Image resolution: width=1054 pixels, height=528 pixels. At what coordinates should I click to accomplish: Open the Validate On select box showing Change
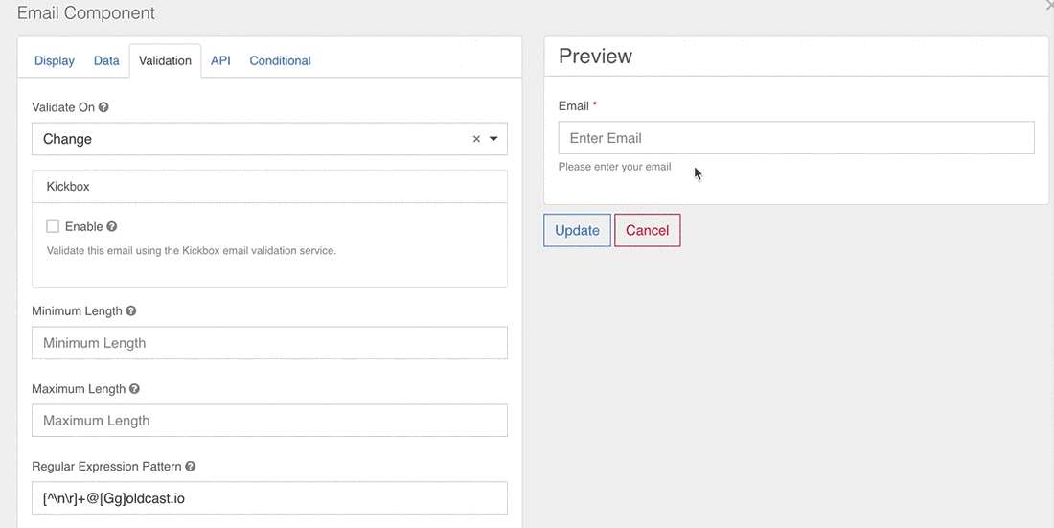[249, 139]
